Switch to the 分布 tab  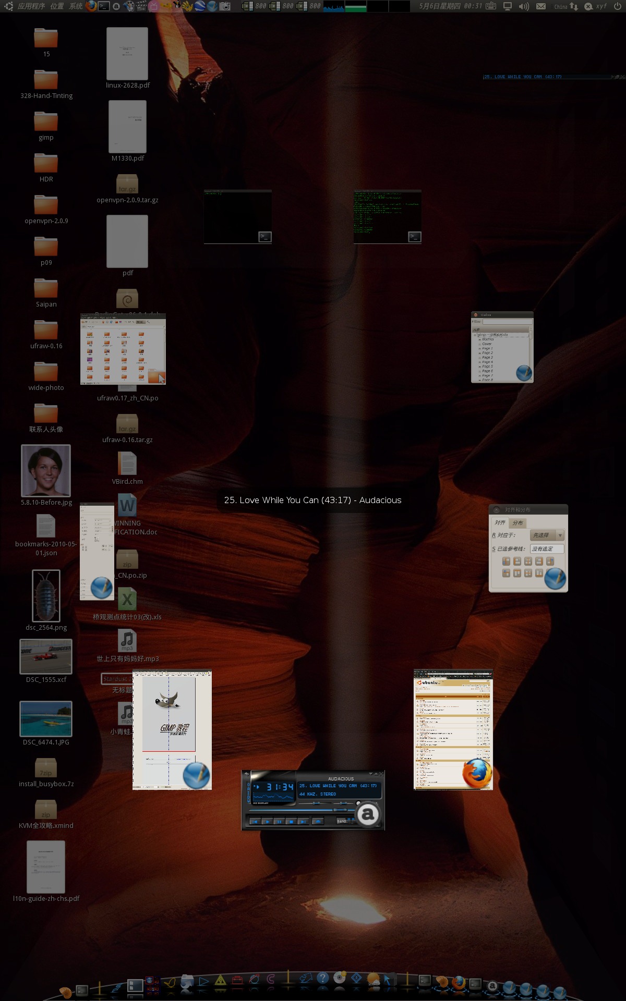(x=517, y=522)
